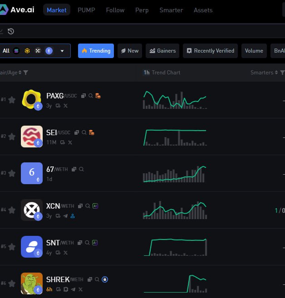The width and height of the screenshot is (285, 298).
Task: Open the Assets tab
Action: click(203, 10)
